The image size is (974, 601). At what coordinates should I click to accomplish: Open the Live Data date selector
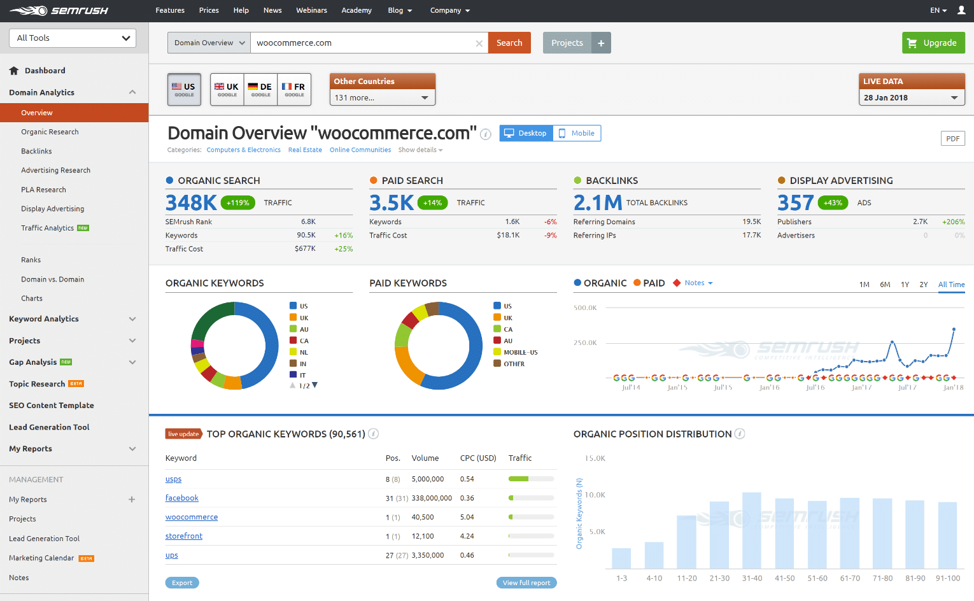pos(912,97)
